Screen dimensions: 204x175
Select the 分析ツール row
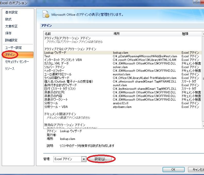123,103
